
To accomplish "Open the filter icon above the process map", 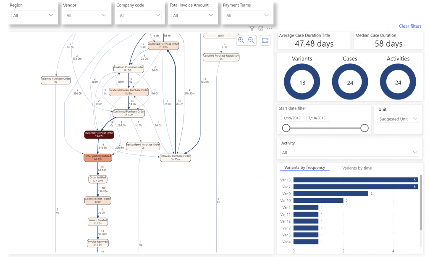I will coord(252,28).
